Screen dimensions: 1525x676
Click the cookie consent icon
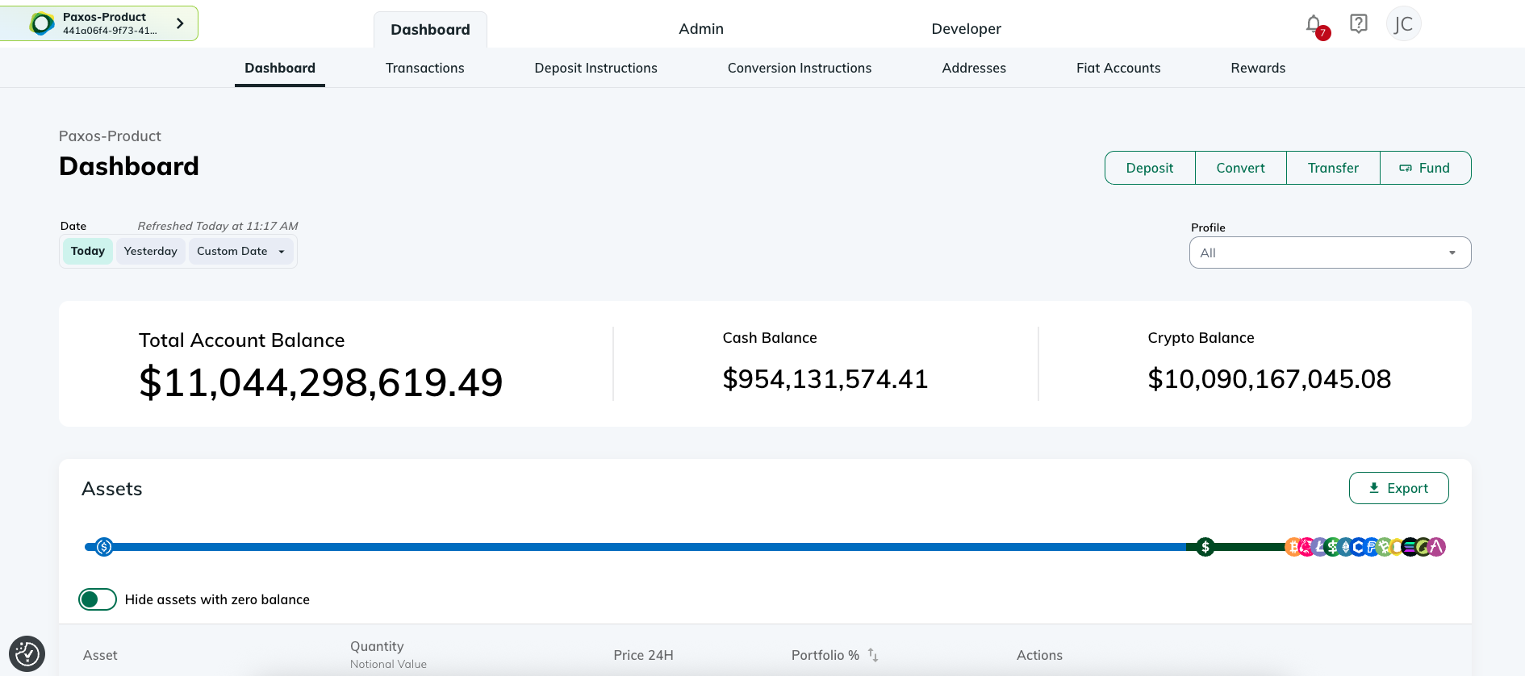click(x=27, y=653)
